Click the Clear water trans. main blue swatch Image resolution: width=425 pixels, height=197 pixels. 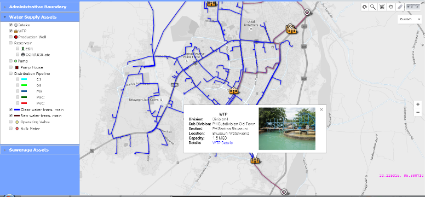tap(17, 110)
